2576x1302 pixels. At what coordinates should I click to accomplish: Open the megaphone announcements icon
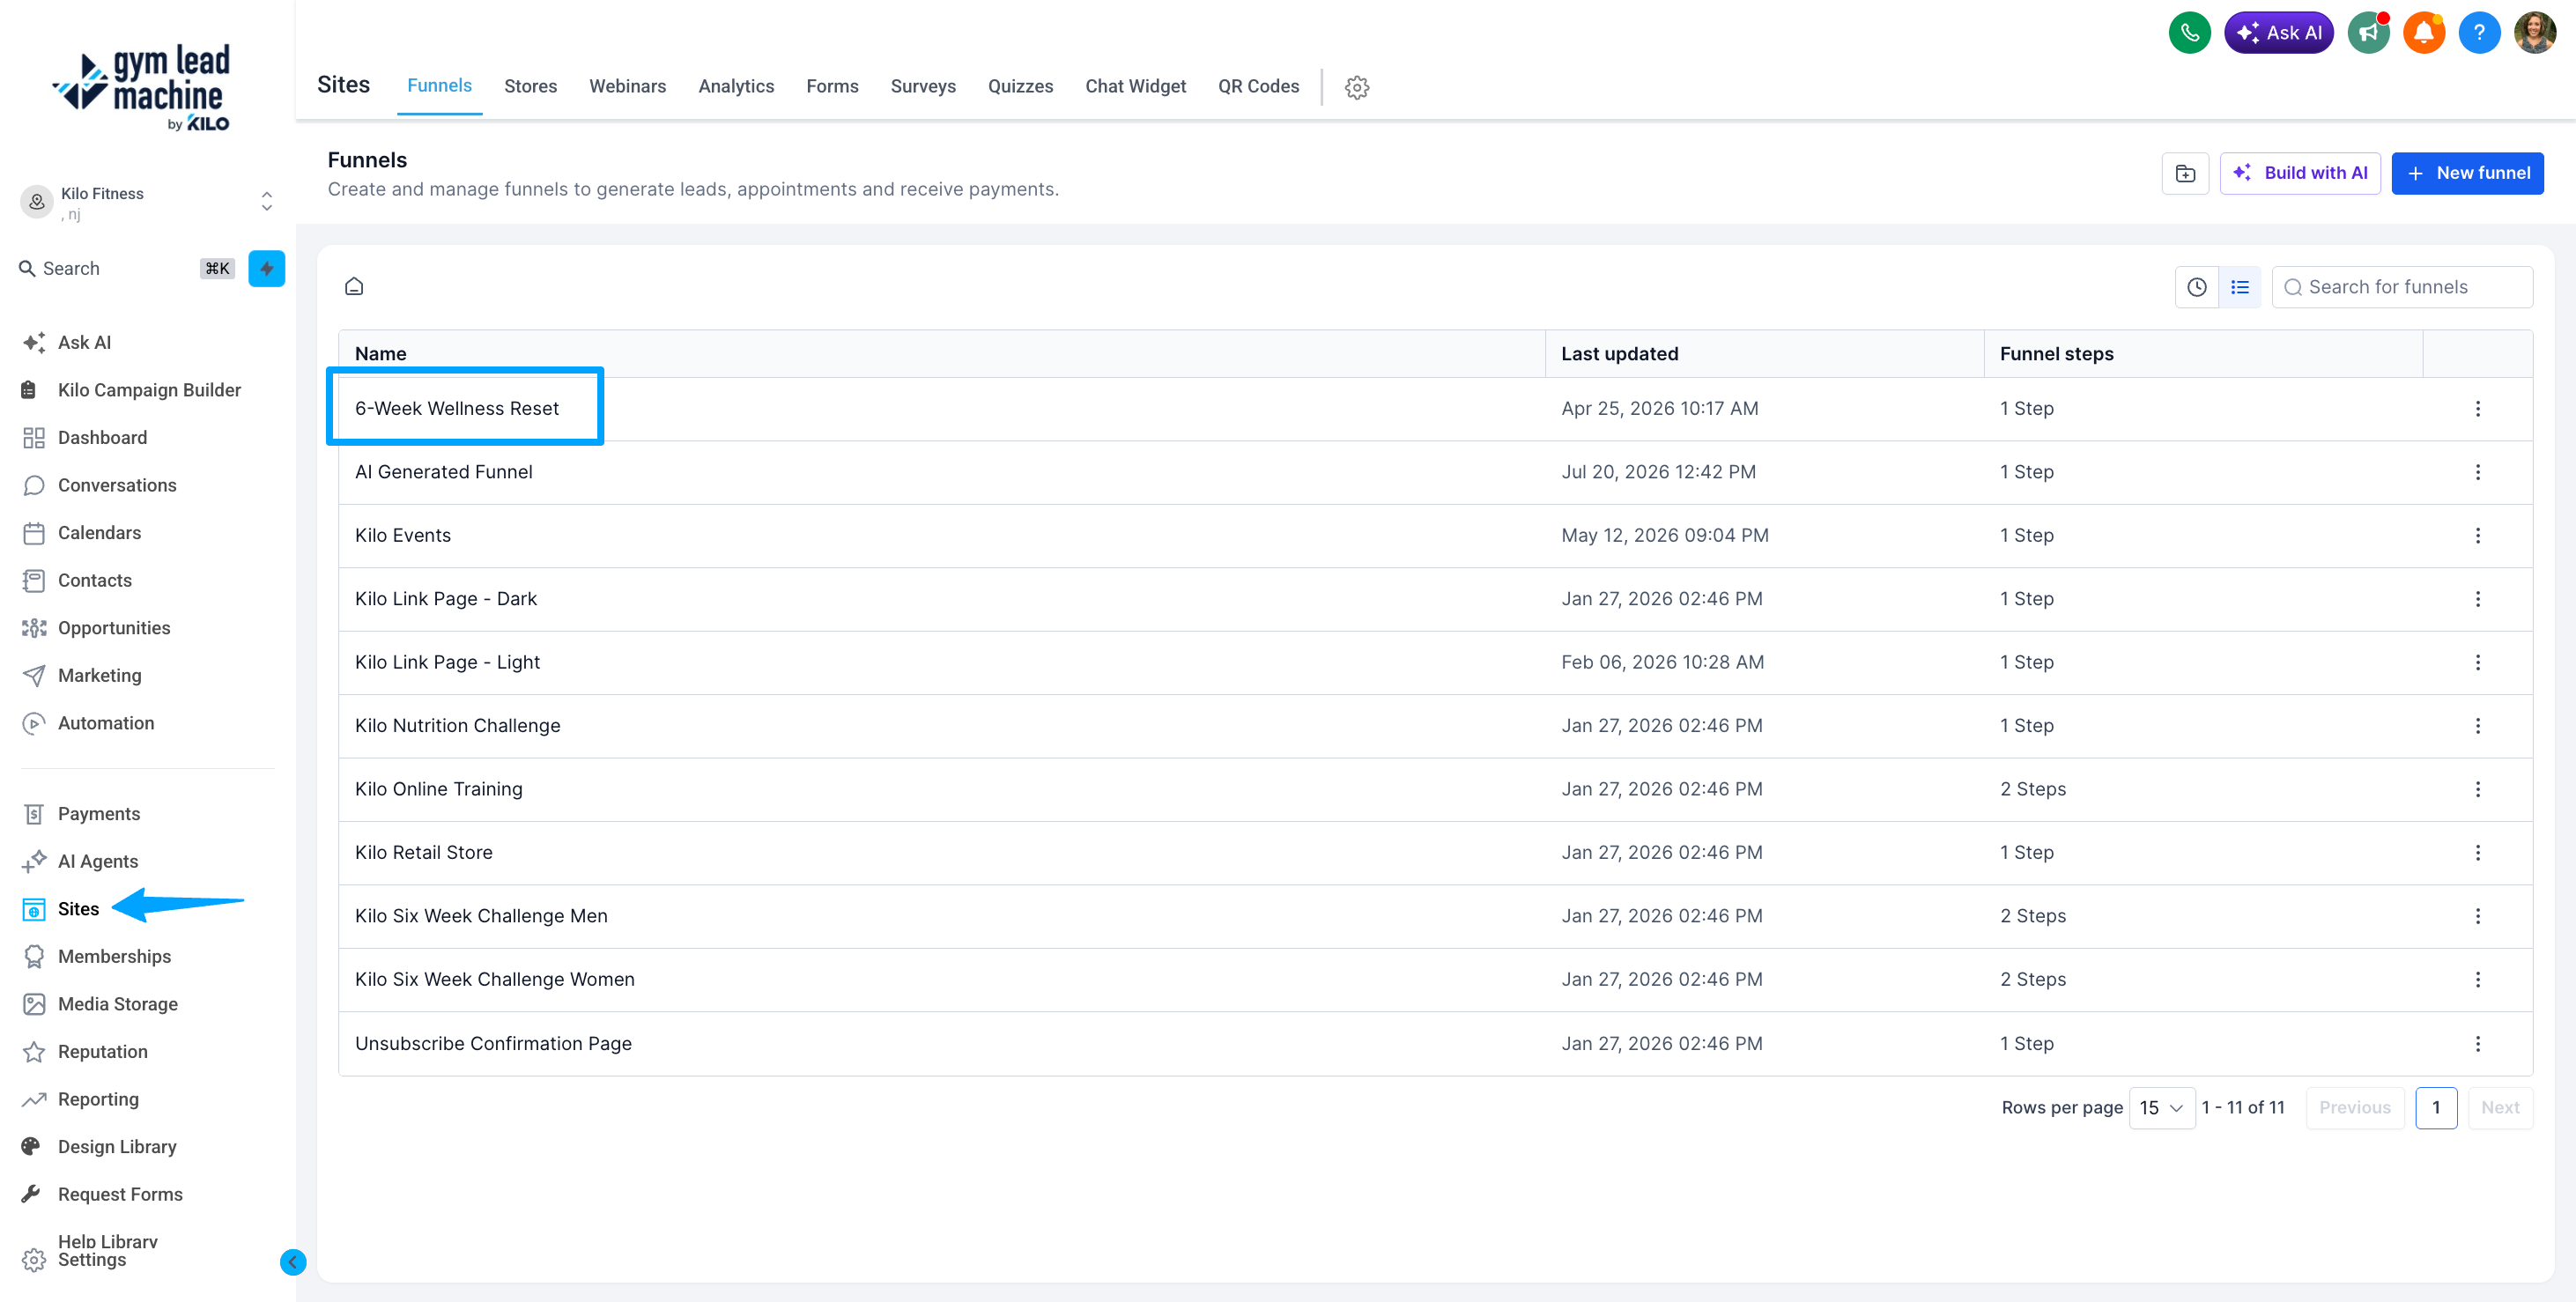2368,32
